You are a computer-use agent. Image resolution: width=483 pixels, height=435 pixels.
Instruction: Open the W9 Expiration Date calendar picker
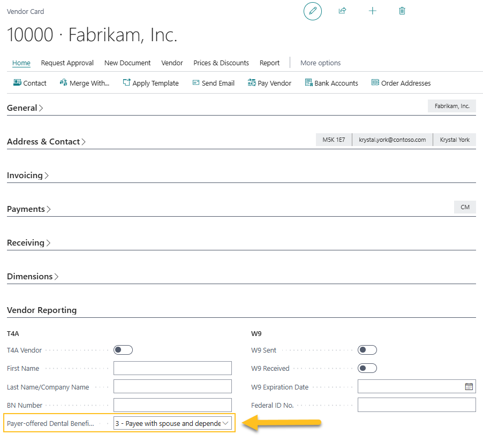click(470, 386)
